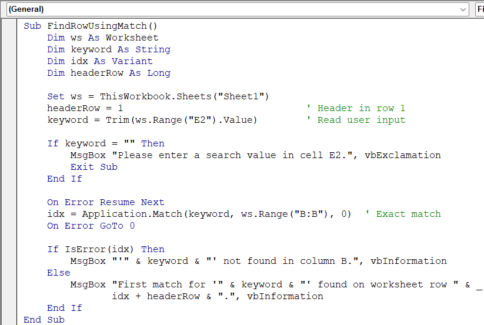
Task: Open the procedure dropdown at top right
Action: coord(479,9)
